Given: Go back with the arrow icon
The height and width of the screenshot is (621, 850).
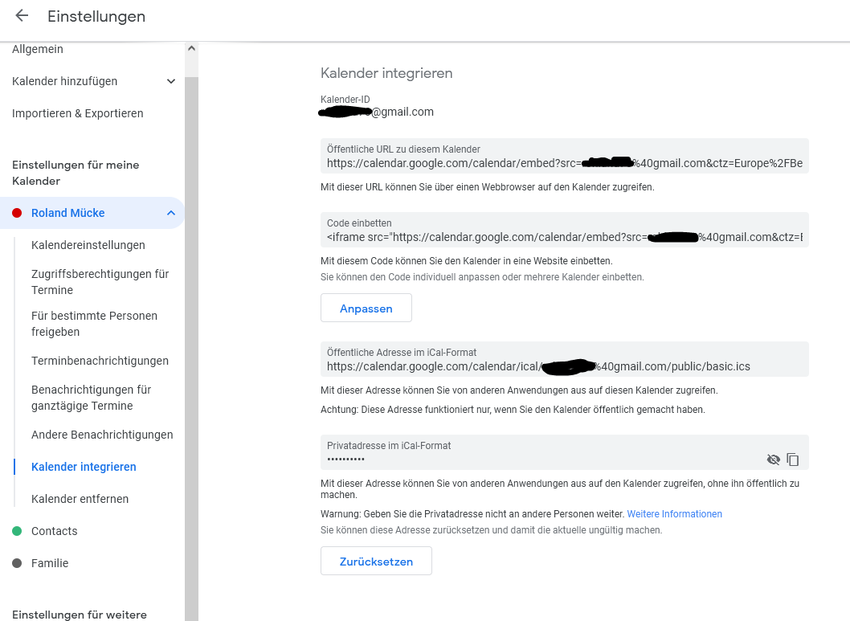Looking at the screenshot, I should [x=22, y=16].
